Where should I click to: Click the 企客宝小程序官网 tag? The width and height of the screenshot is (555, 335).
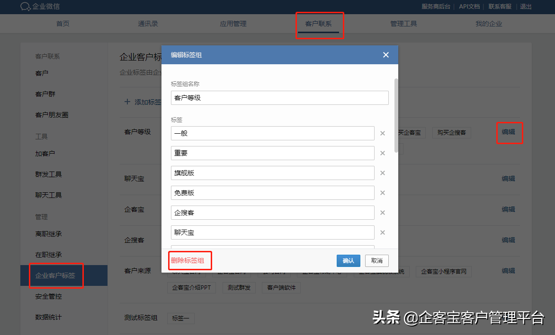[444, 272]
